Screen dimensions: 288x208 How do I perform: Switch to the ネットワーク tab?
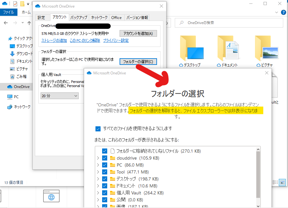[99, 18]
